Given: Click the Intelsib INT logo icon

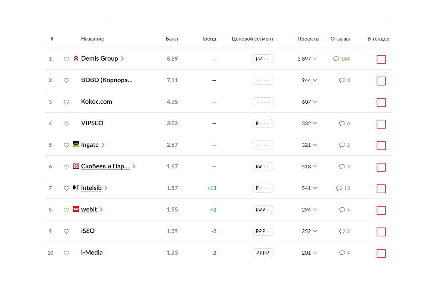Looking at the screenshot, I should click(x=76, y=187).
